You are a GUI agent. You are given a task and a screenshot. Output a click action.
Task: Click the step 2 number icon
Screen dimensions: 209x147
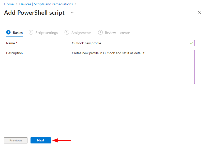click(31, 32)
